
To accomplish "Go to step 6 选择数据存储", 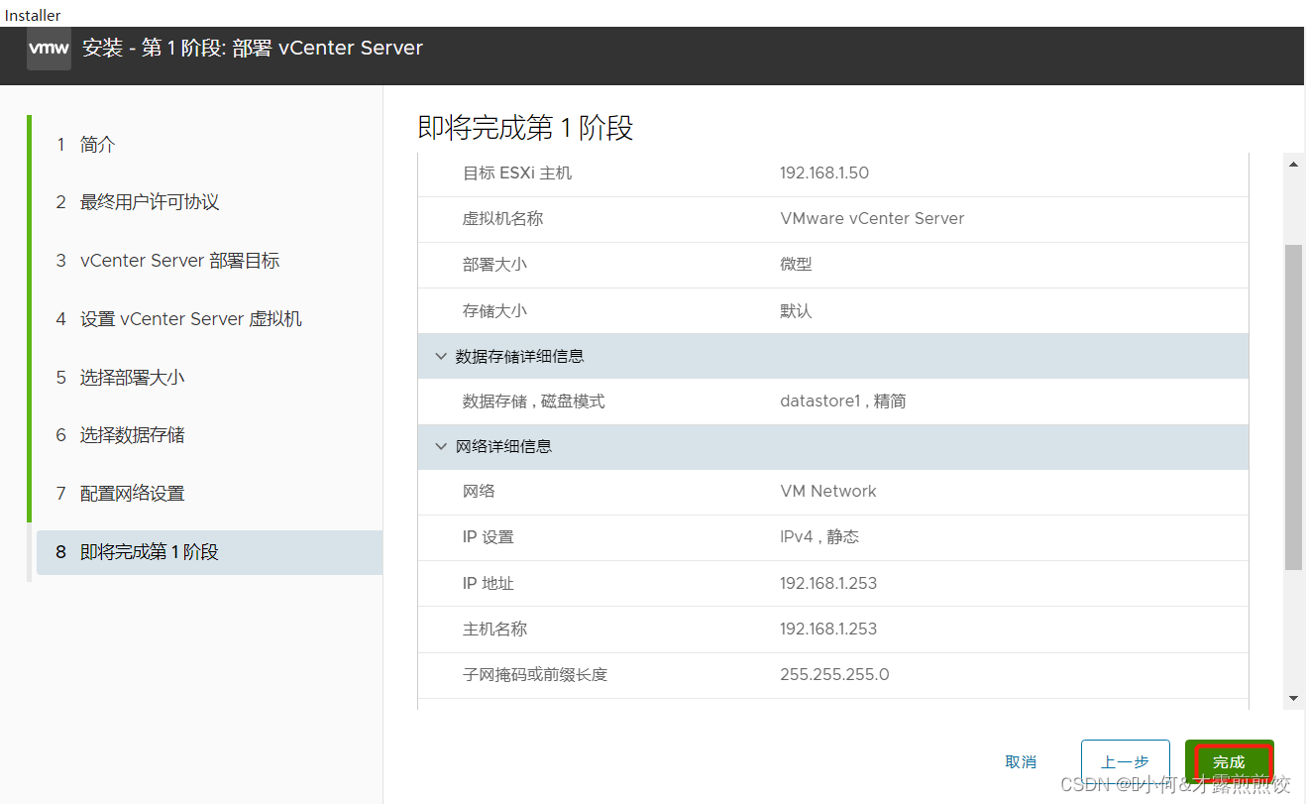I will [x=120, y=435].
